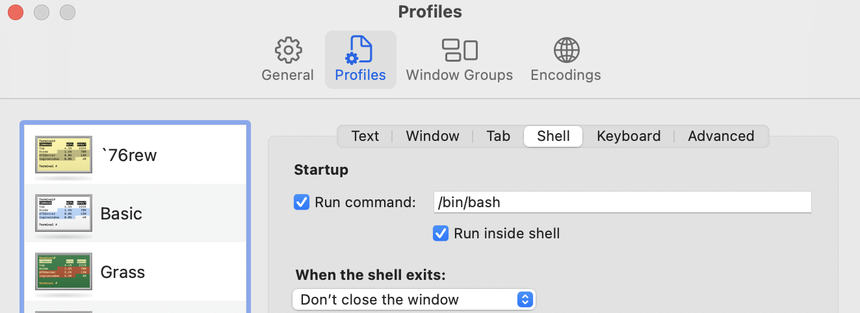Switch to the Text tab
Image resolution: width=860 pixels, height=313 pixels.
coord(365,136)
